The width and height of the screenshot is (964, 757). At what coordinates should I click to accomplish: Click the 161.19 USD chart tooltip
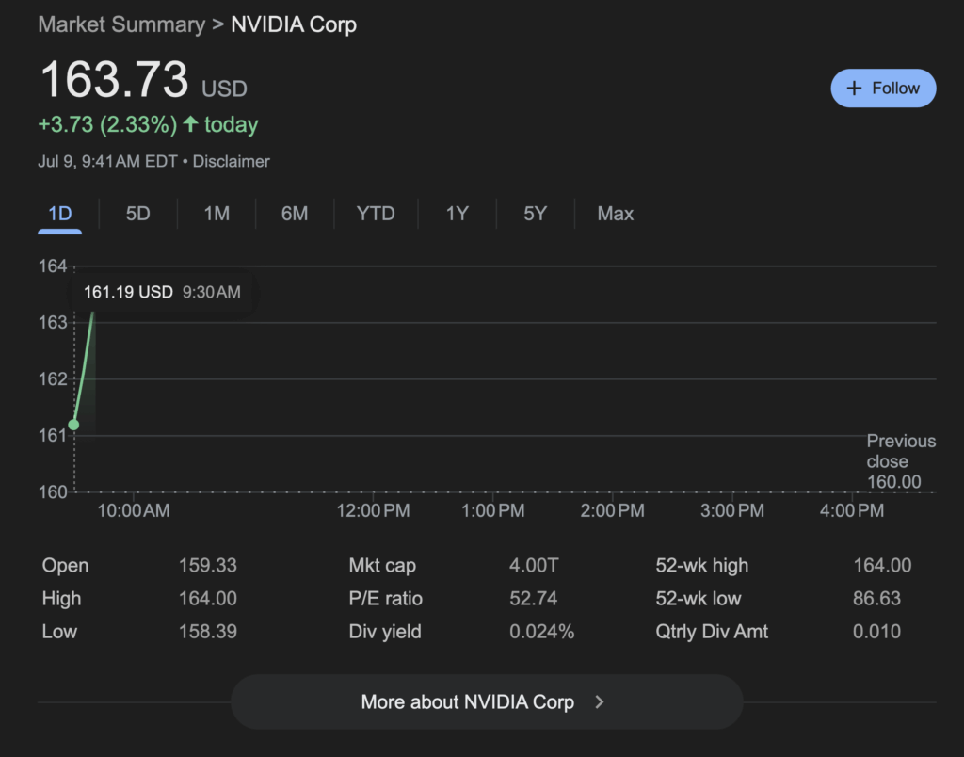162,292
